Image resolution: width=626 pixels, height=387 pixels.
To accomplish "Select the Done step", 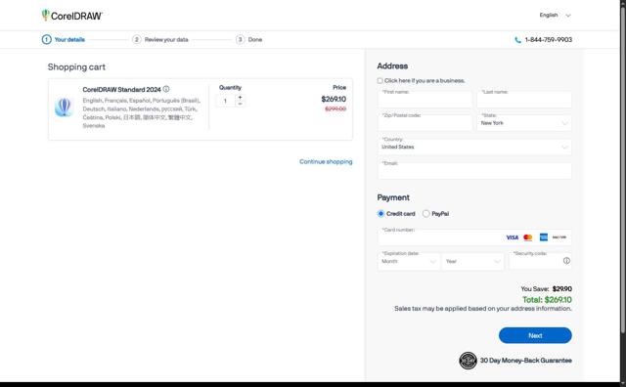I will coord(249,39).
